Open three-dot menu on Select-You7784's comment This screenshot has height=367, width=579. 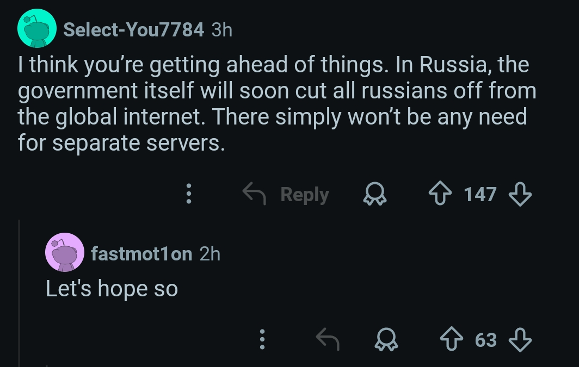click(189, 194)
